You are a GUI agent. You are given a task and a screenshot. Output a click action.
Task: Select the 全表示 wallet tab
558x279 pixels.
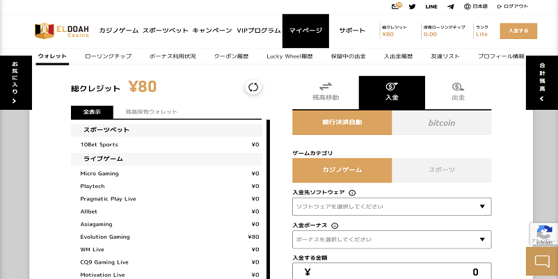tap(92, 112)
